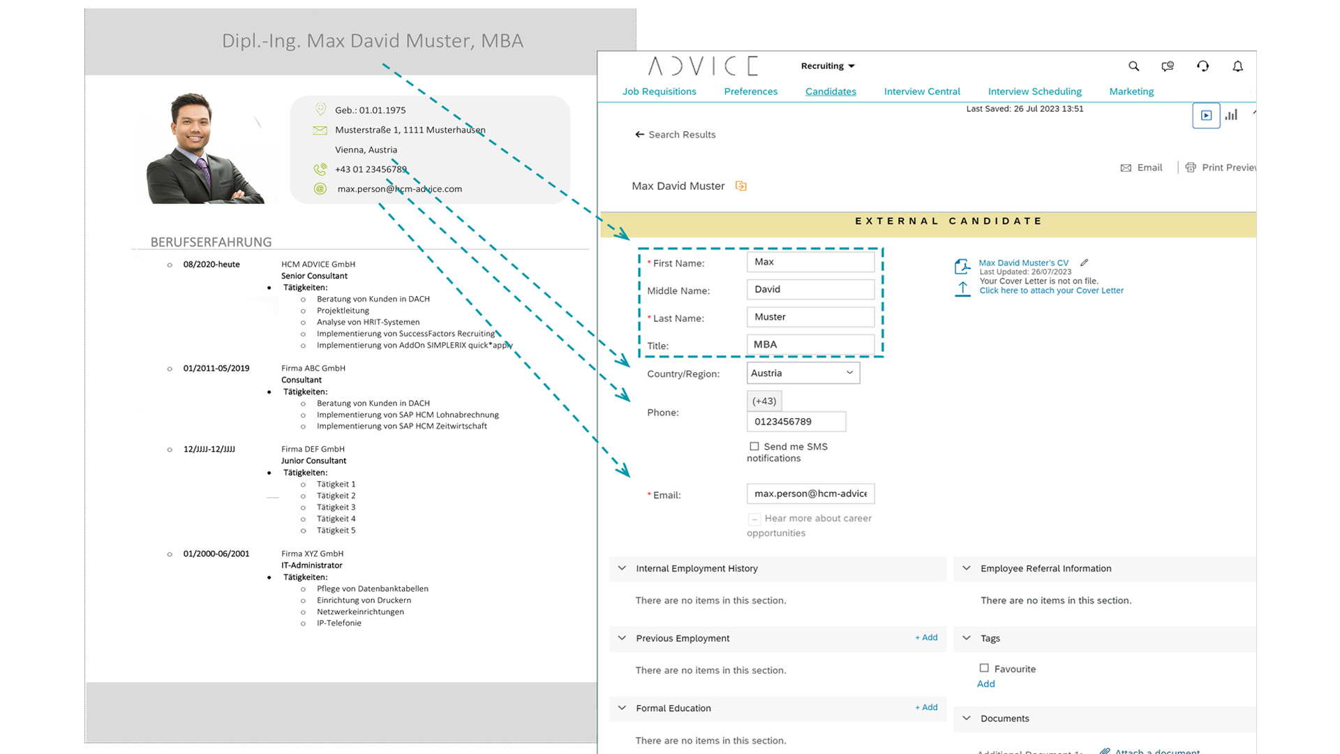Tick the Favourite checkbox under Tags
The image size is (1340, 754).
(984, 668)
